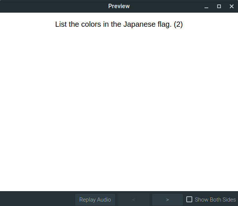Click the word "Audio" on Replay button

click(x=104, y=200)
